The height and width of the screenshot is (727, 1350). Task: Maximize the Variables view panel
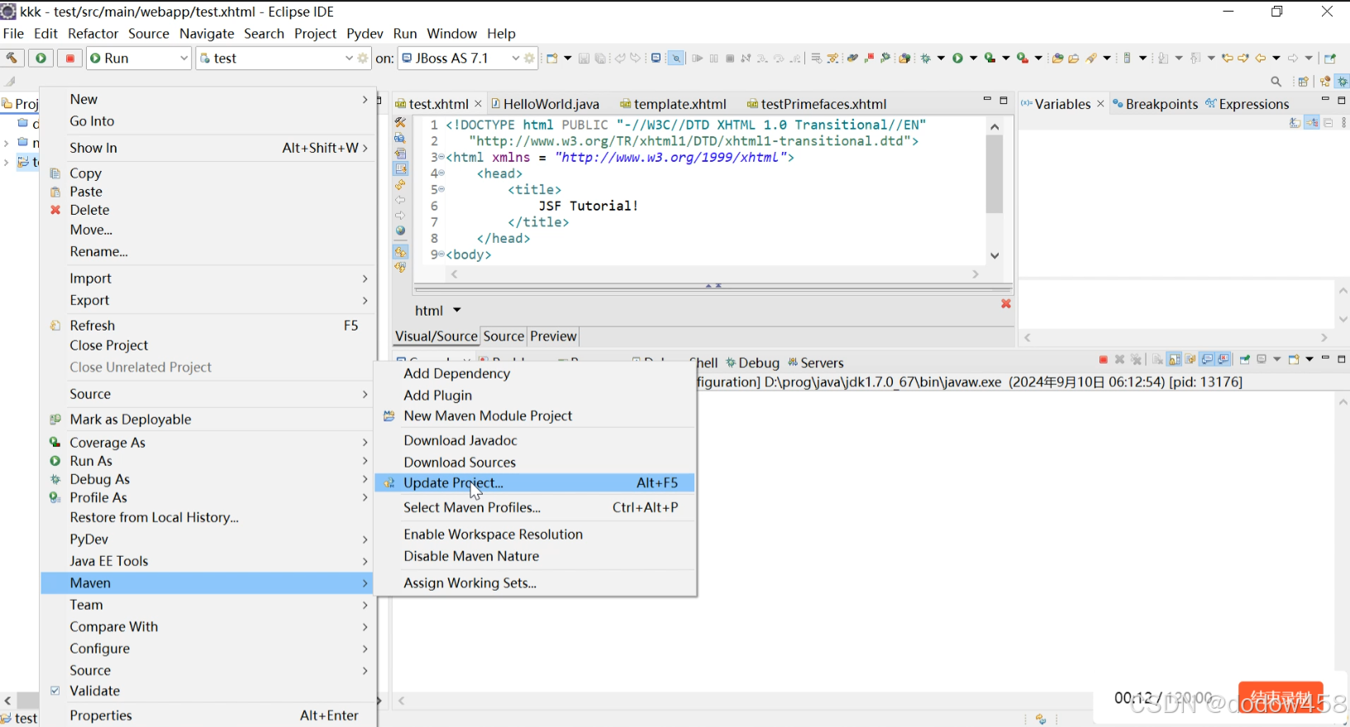click(1343, 100)
